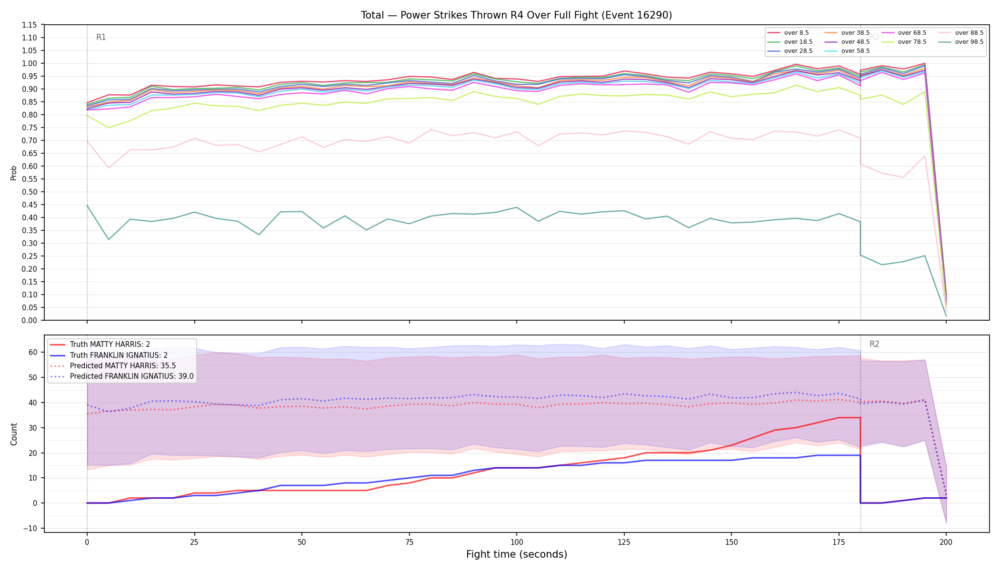Click the 'Count' y-axis label
This screenshot has width=1000, height=571.
14,434
